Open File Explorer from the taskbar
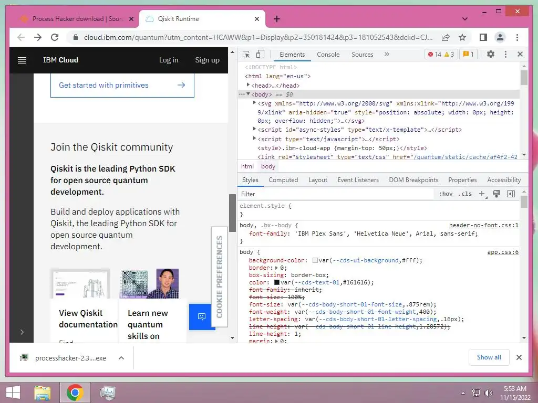Image resolution: width=538 pixels, height=403 pixels. tap(43, 393)
